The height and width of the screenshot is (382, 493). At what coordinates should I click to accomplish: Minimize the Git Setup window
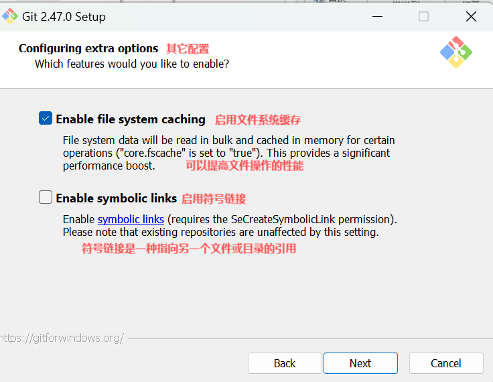377,16
